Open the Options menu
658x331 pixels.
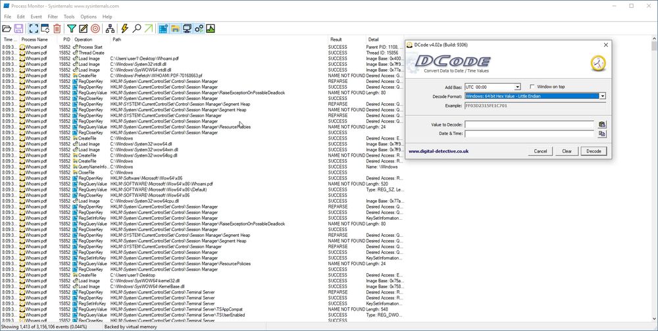click(x=89, y=17)
